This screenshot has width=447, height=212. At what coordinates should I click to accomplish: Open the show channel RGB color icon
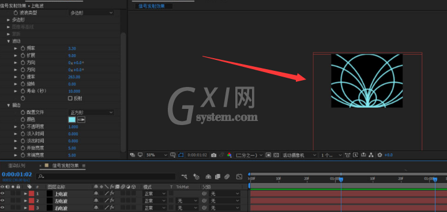pos(230,155)
